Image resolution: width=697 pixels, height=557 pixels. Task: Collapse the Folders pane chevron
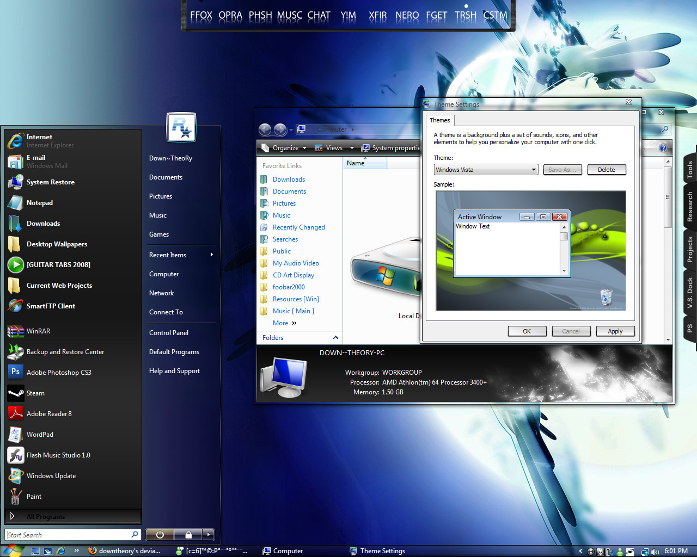[335, 338]
